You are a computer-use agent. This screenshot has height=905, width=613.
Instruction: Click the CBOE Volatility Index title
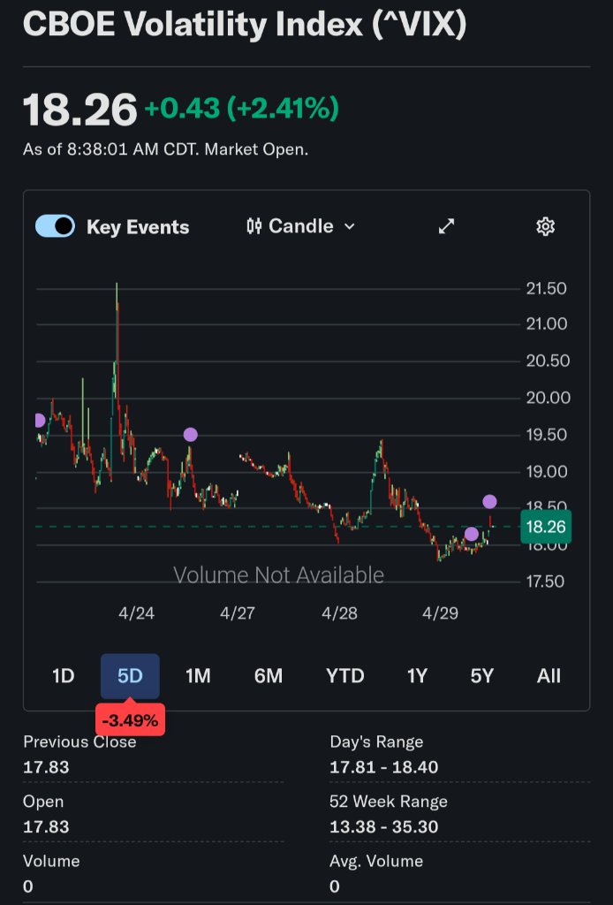(x=244, y=25)
